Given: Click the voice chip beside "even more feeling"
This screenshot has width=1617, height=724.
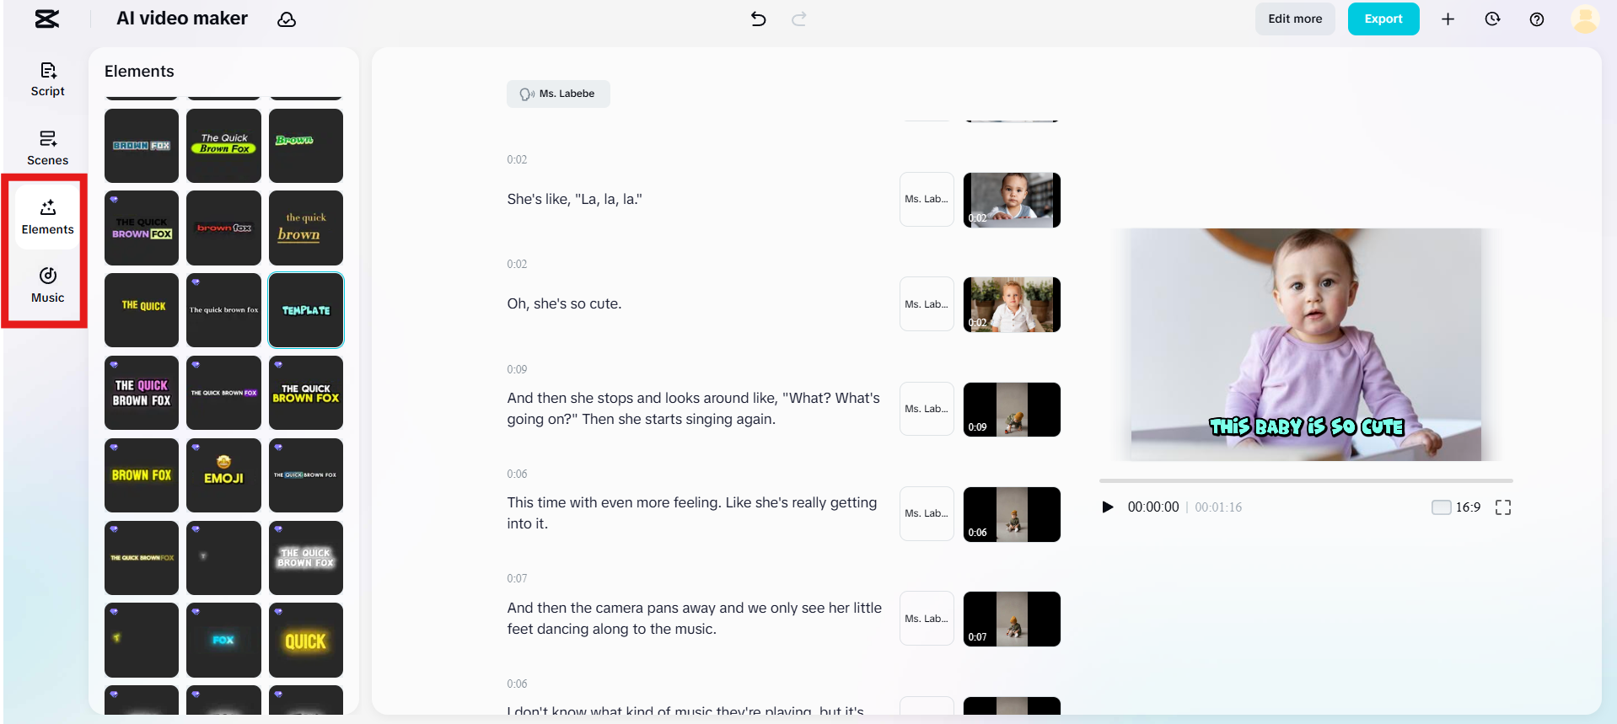Looking at the screenshot, I should pos(927,514).
